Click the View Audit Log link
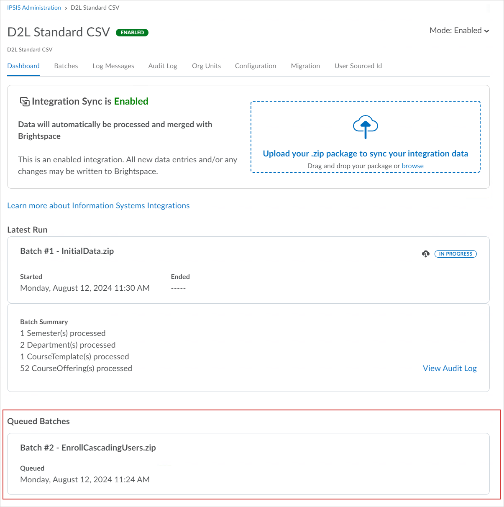The image size is (504, 507). pyautogui.click(x=450, y=368)
